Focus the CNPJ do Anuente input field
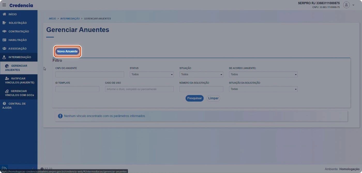This screenshot has width=362, height=173. coord(90,75)
